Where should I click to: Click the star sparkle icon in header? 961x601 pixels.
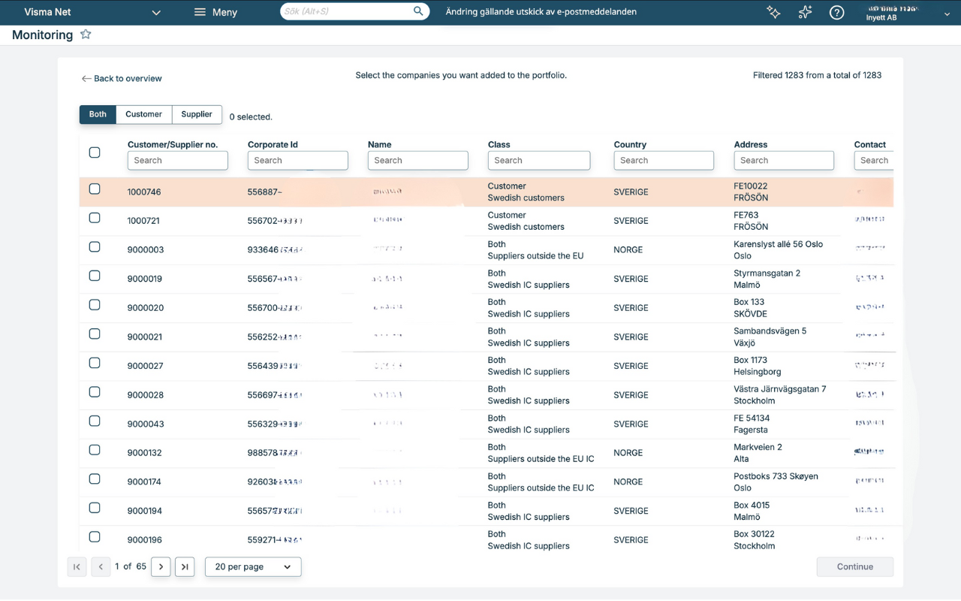coord(805,12)
